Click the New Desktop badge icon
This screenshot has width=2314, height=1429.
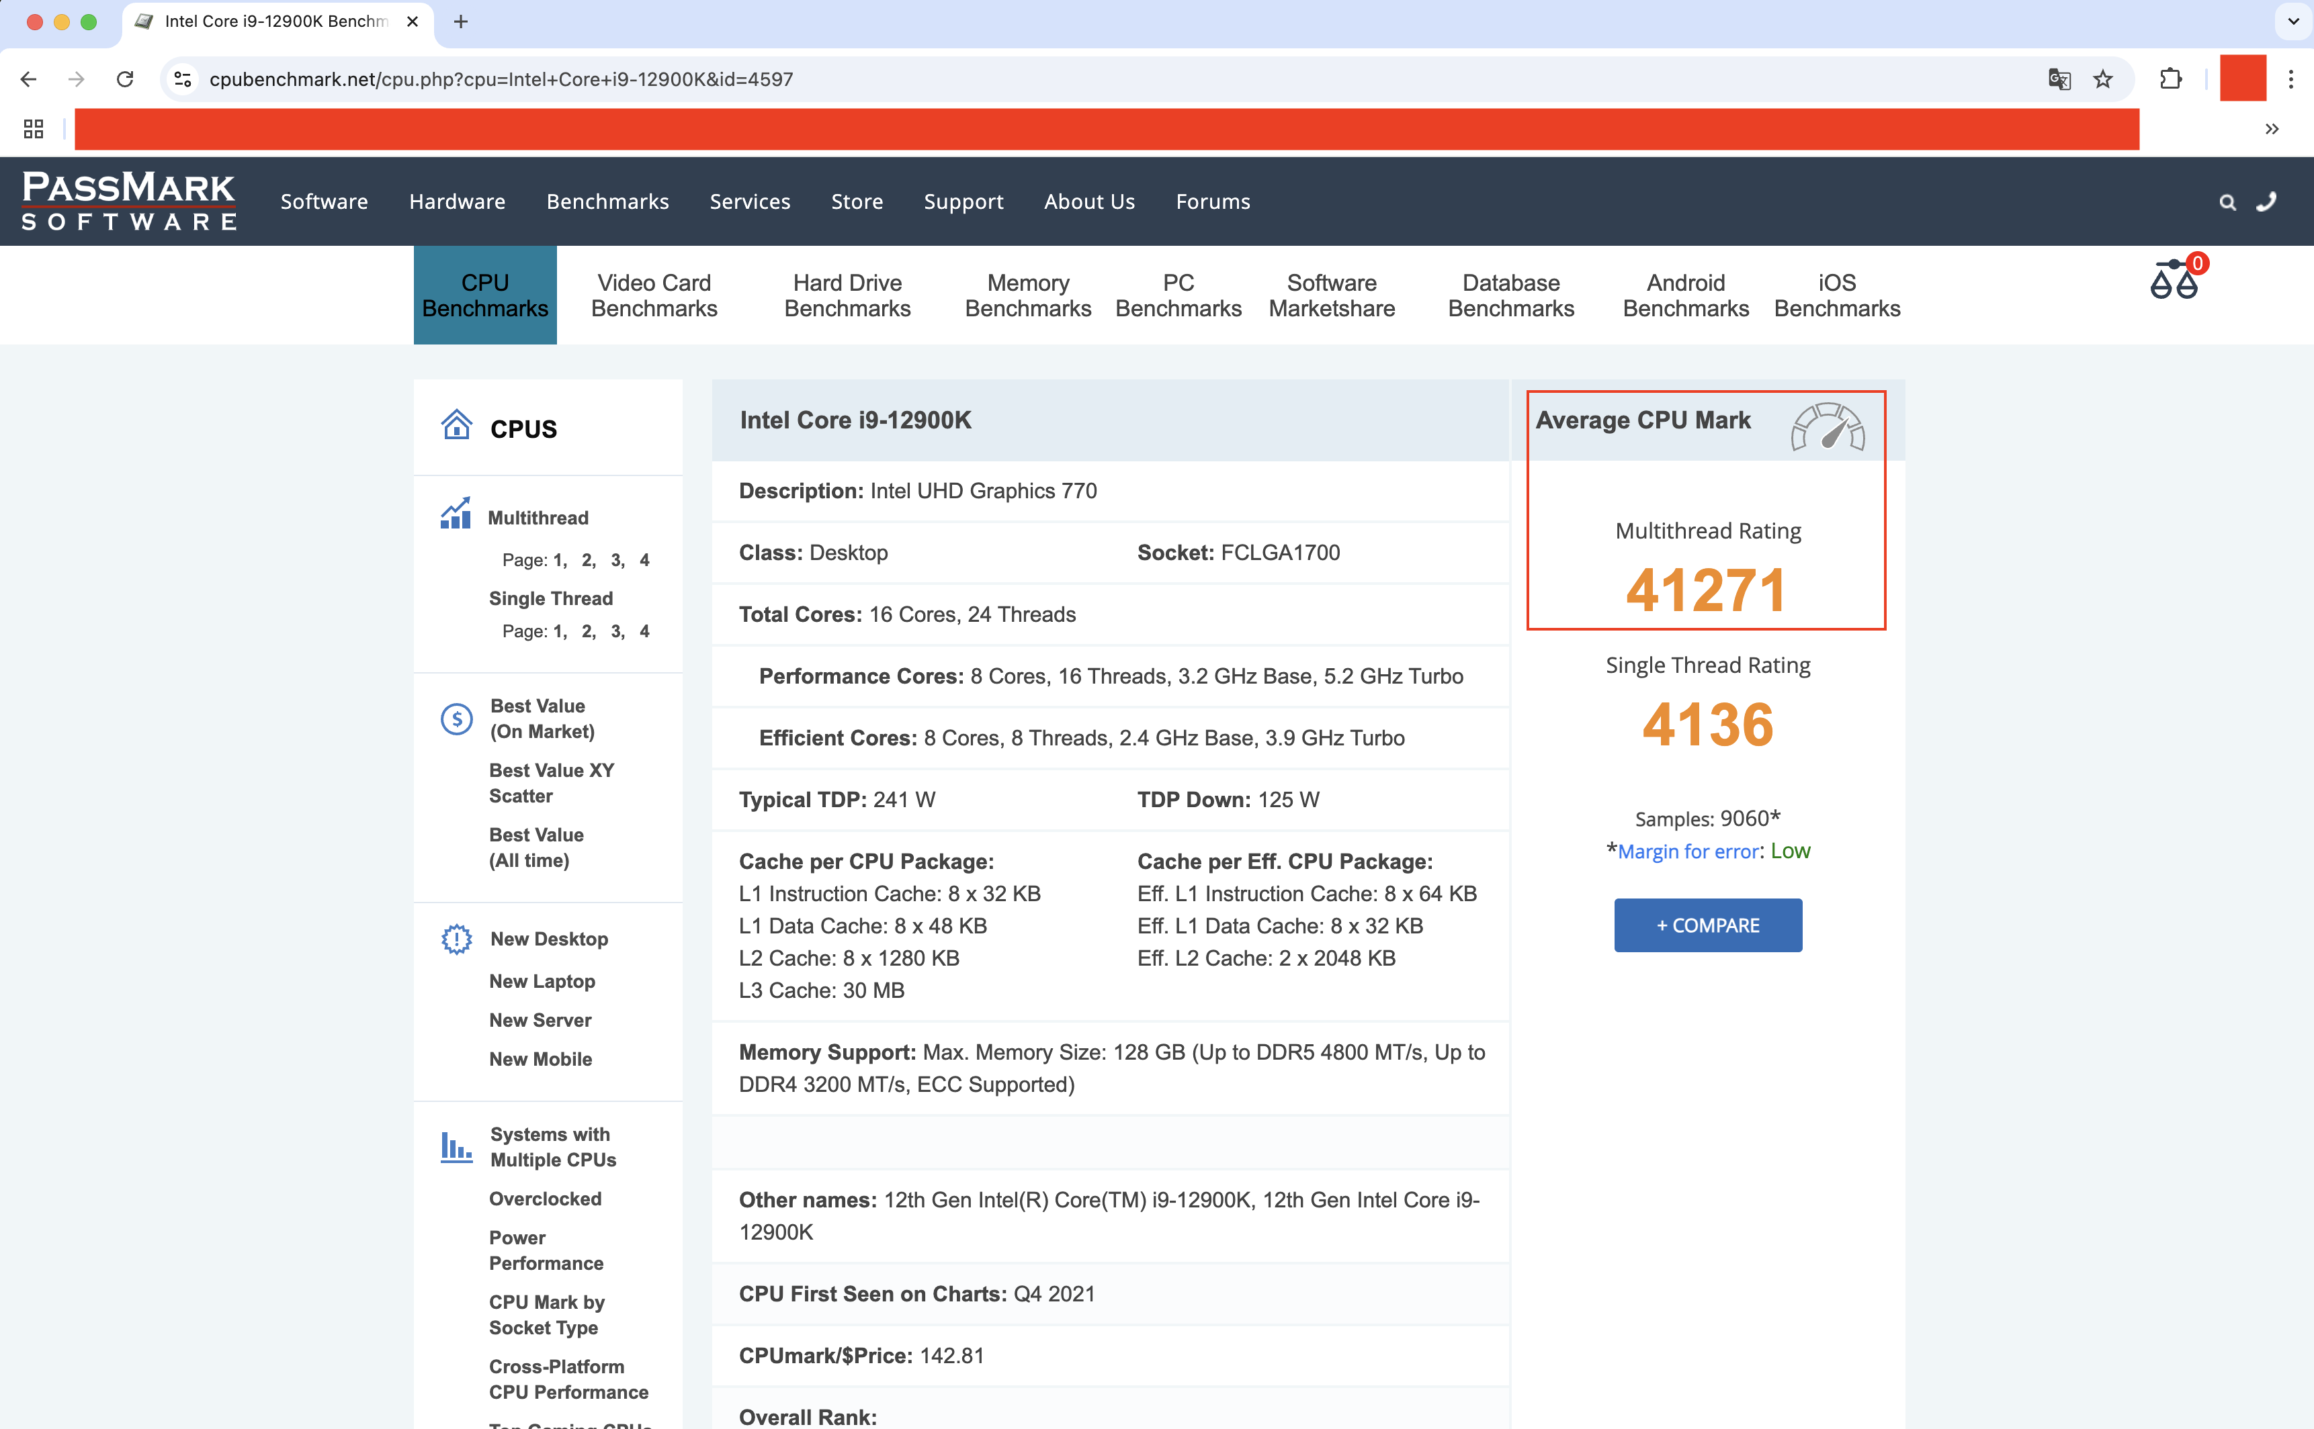click(x=457, y=939)
